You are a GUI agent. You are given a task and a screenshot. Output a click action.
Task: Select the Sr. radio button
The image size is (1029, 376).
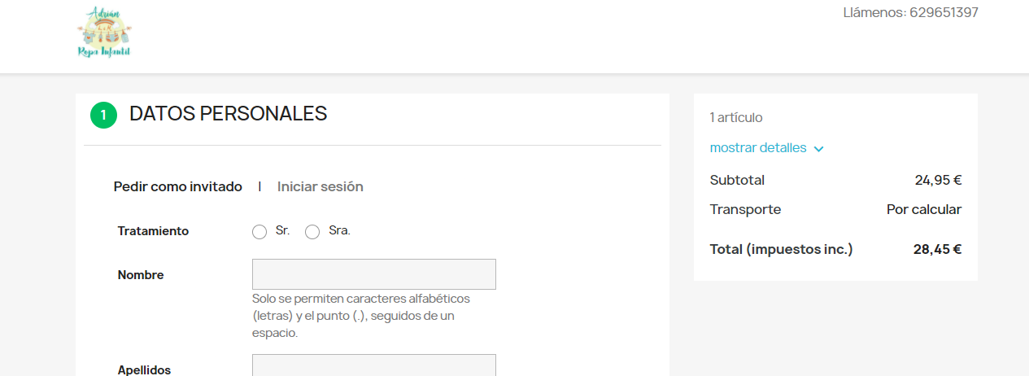[259, 232]
